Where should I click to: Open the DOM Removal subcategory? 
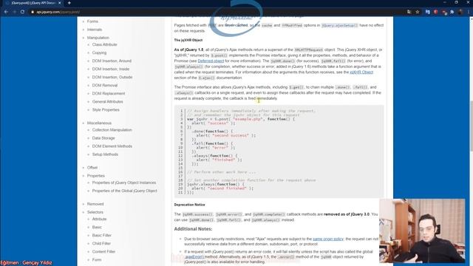tap(105, 86)
